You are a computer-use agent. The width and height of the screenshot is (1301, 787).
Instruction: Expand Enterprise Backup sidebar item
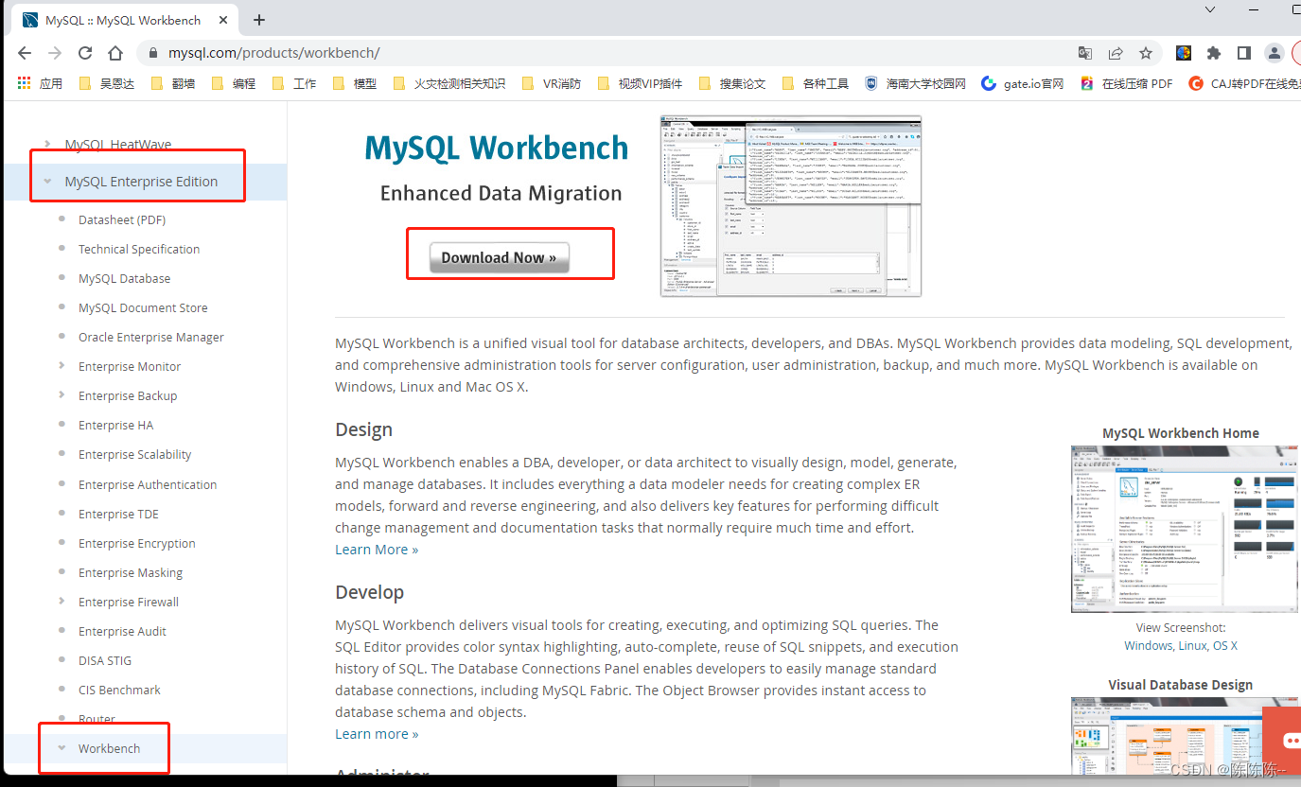pos(62,395)
